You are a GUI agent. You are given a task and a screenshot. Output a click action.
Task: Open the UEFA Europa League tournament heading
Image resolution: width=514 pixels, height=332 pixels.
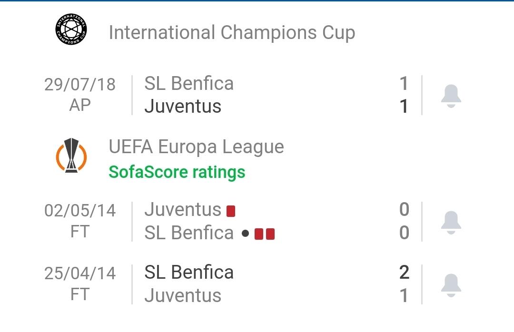click(x=196, y=147)
